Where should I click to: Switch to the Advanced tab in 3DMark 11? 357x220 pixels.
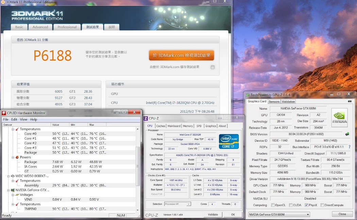coord(40,27)
